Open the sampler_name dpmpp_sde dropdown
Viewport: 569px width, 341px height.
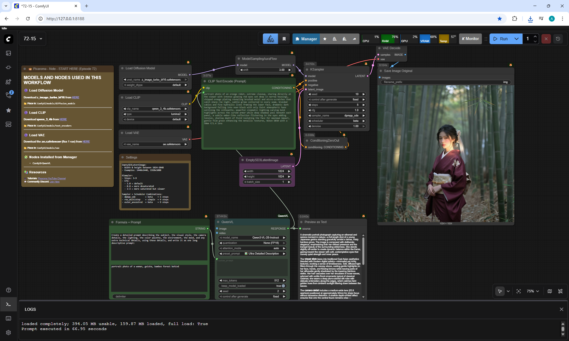pyautogui.click(x=336, y=116)
